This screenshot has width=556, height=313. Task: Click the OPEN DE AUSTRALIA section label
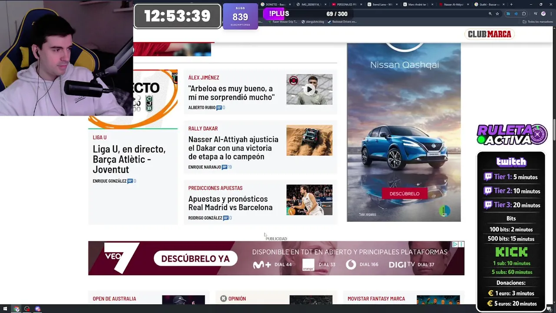pyautogui.click(x=114, y=299)
